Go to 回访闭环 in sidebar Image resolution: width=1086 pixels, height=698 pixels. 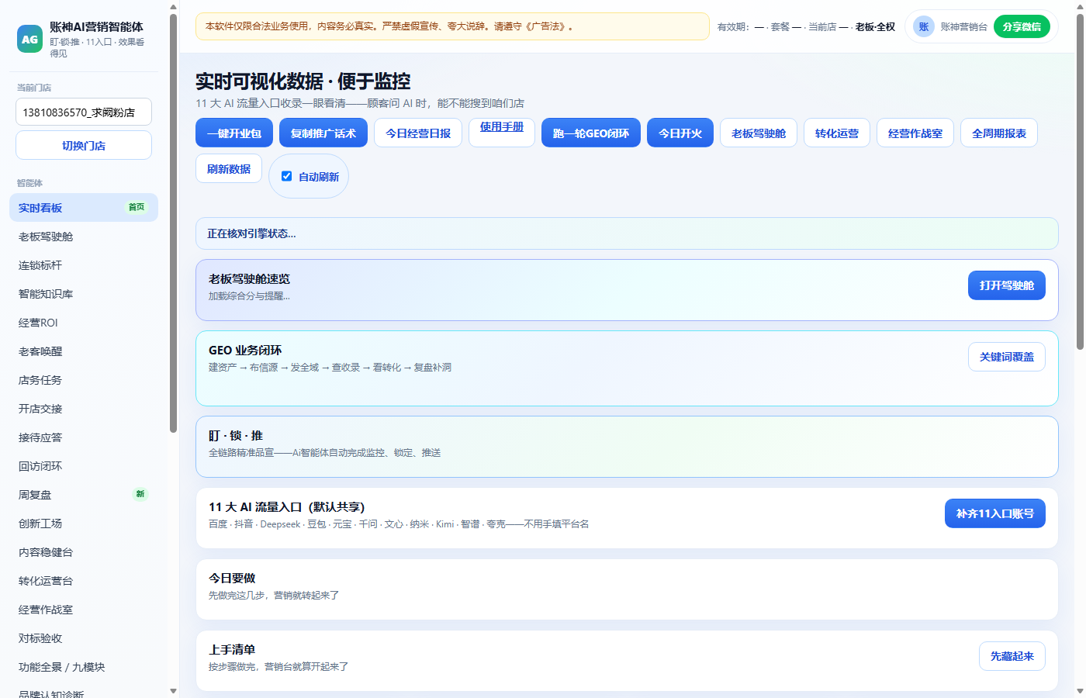point(84,465)
